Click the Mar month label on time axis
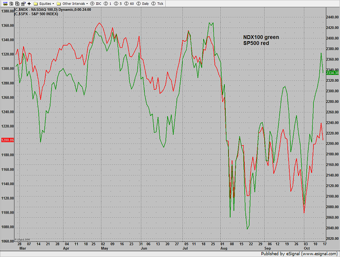Viewport: 340px width, 257px height. click(x=23, y=248)
